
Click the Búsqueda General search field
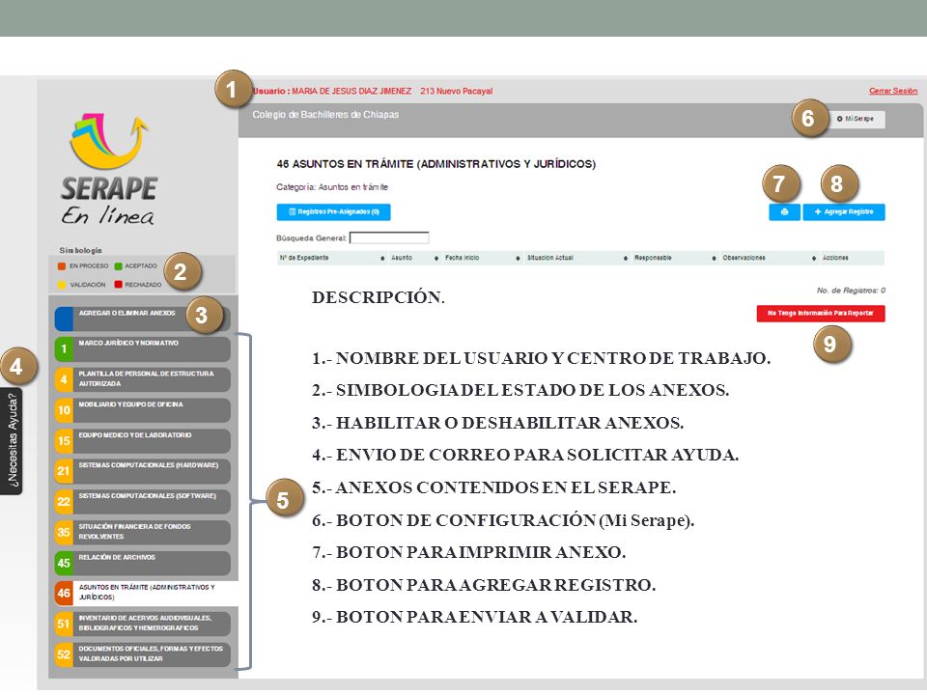pos(389,238)
